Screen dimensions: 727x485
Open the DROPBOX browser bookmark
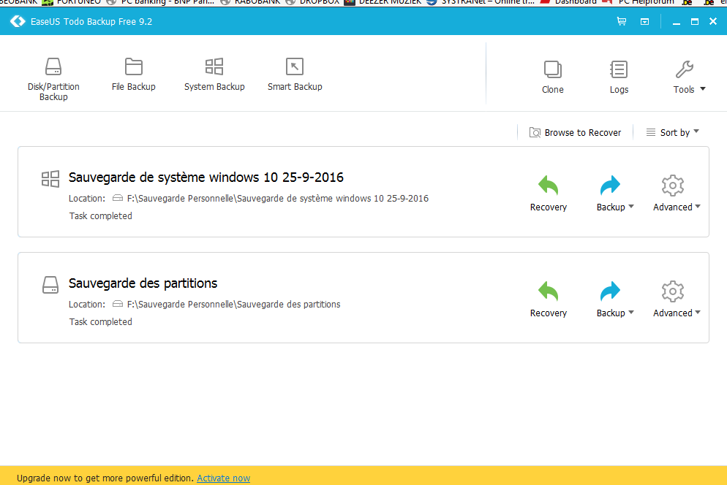(x=314, y=2)
